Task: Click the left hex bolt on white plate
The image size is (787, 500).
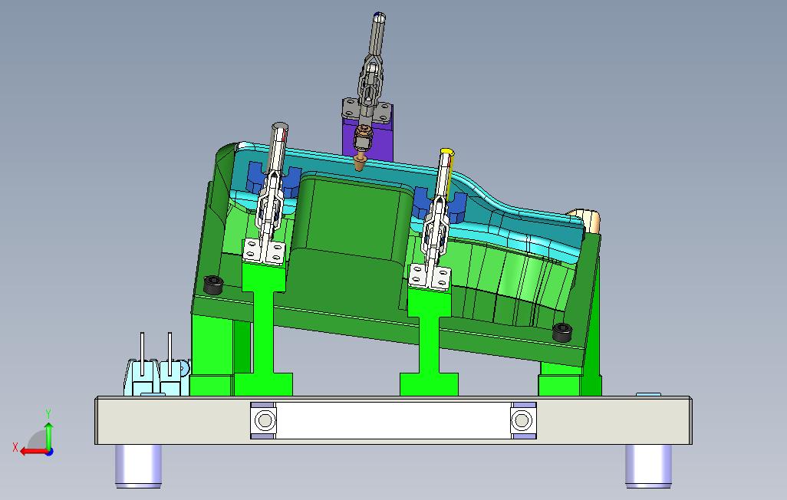Action: [265, 420]
